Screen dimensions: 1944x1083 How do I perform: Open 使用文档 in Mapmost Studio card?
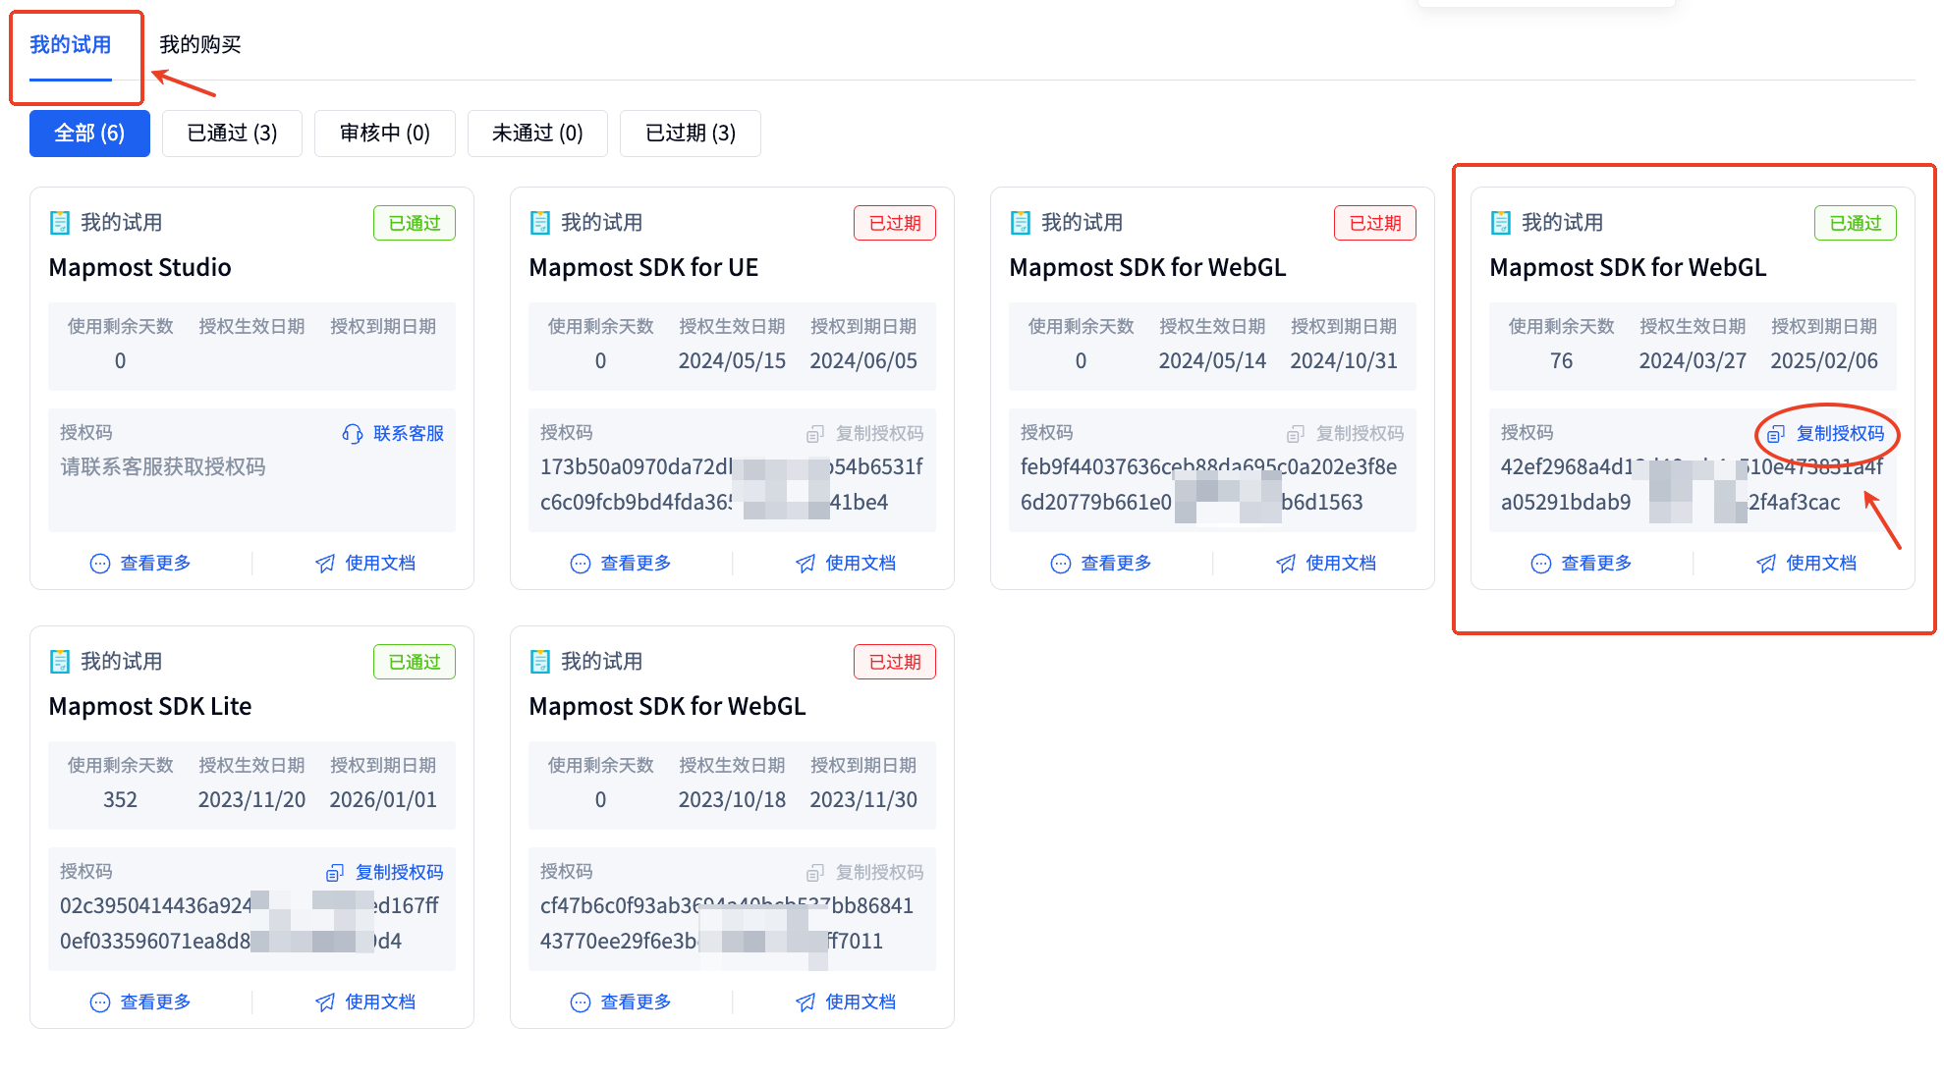[380, 564]
